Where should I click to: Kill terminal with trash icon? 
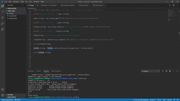(170, 71)
